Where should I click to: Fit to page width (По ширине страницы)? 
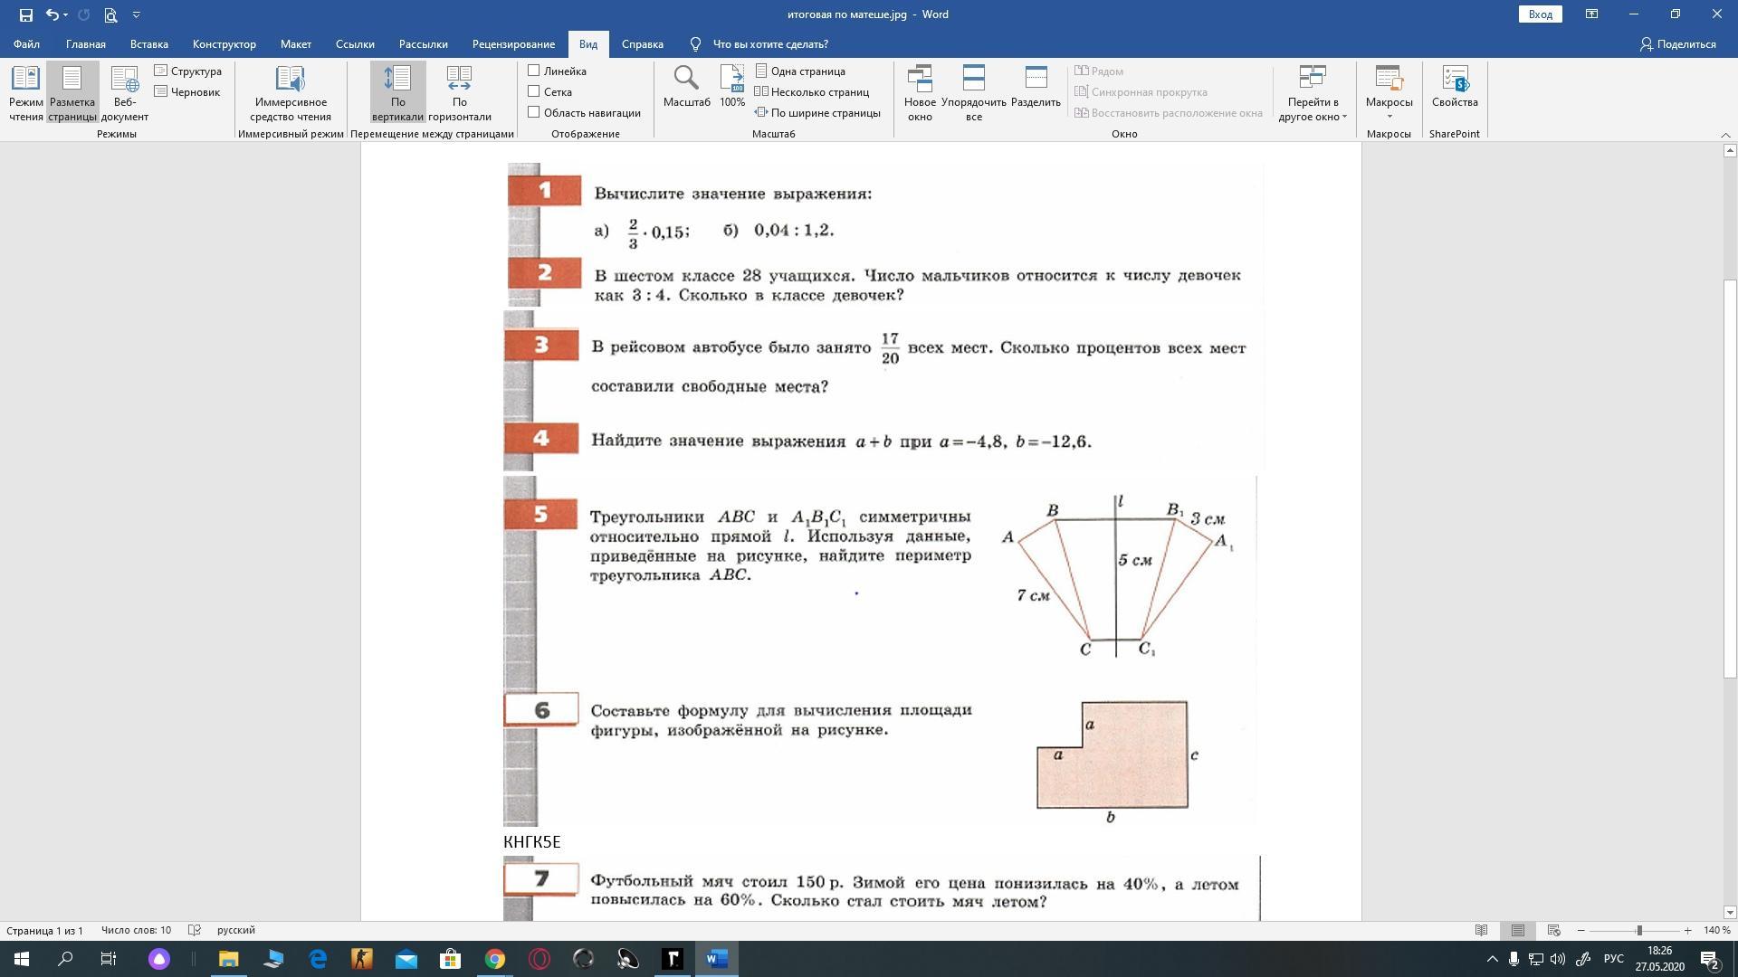pos(817,112)
